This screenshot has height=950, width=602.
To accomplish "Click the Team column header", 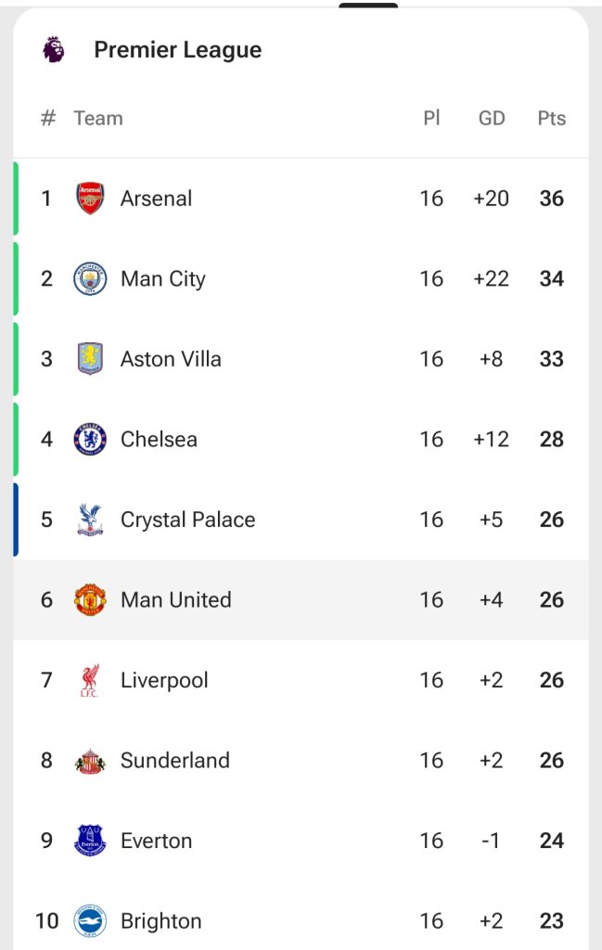I will click(x=98, y=119).
